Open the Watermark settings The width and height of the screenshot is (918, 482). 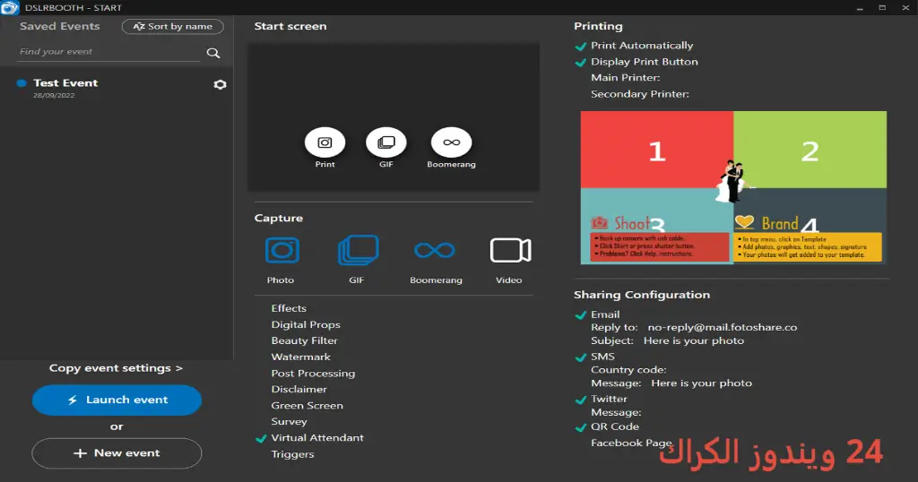(301, 357)
